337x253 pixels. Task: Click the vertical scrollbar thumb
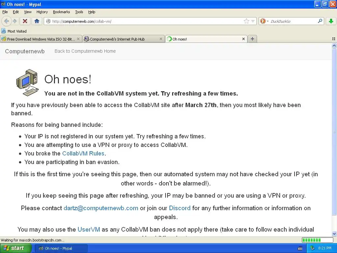pos(334,132)
